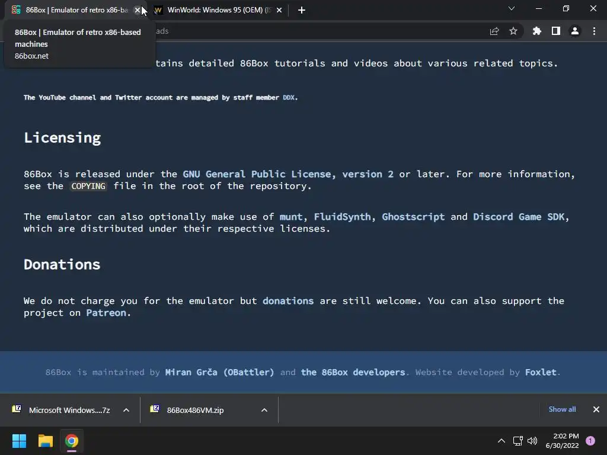
Task: Visit the Foxlet link
Action: click(541, 372)
